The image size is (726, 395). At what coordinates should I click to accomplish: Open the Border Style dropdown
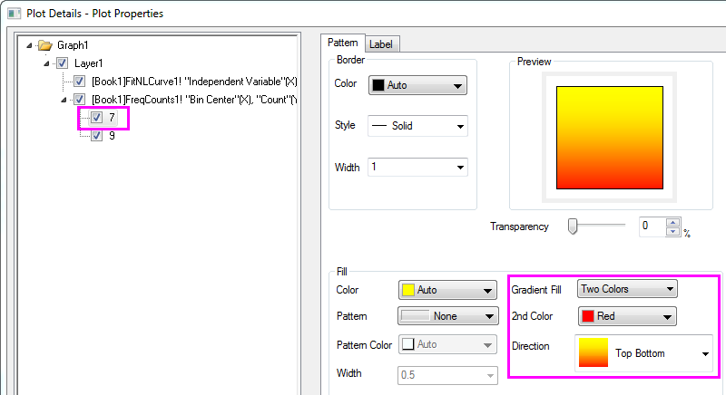(417, 126)
